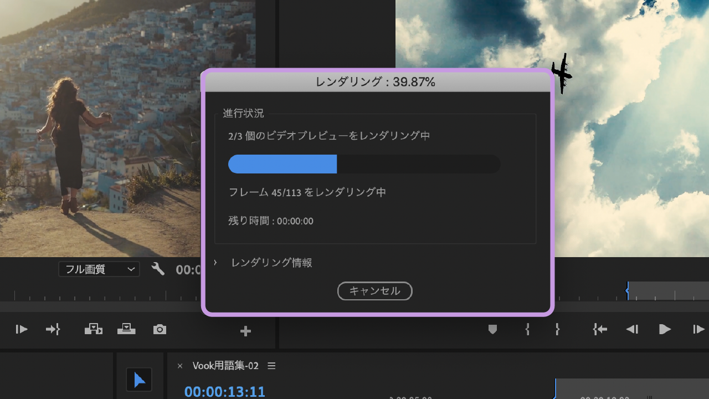Viewport: 709px width, 399px height.
Task: Click the Add Marker icon in Program monitor
Action: click(x=492, y=330)
